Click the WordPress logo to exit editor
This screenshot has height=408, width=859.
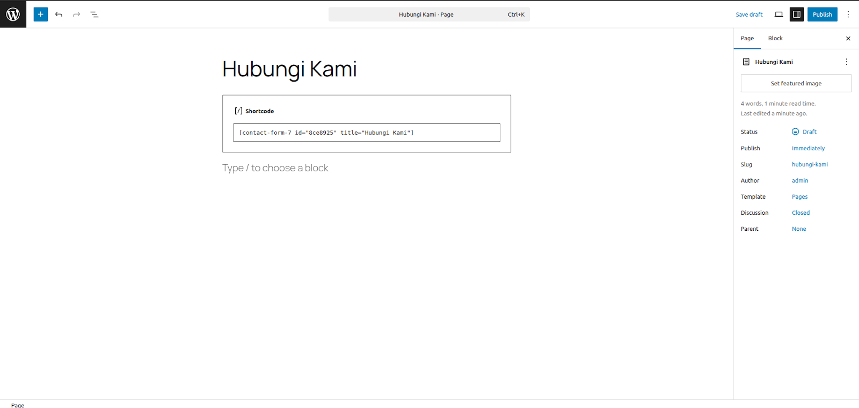pyautogui.click(x=13, y=14)
